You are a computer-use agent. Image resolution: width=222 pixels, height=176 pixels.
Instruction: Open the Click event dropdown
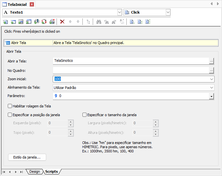tap(168, 12)
